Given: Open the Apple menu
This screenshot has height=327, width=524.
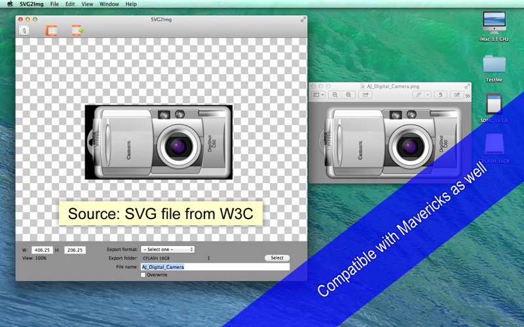Looking at the screenshot, I should pos(10,4).
